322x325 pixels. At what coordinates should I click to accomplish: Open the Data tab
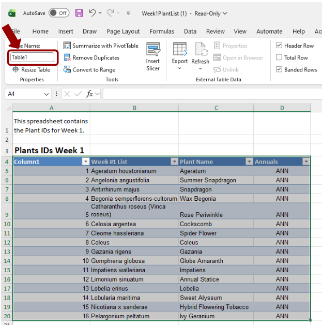click(190, 31)
